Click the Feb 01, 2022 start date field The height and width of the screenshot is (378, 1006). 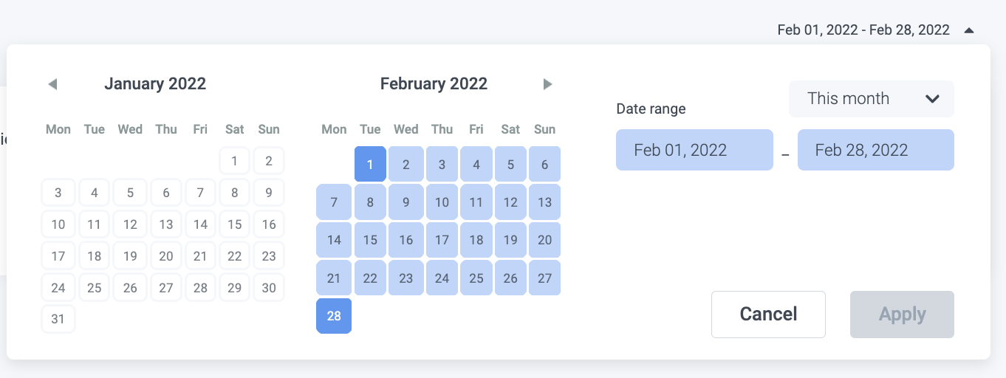pyautogui.click(x=694, y=150)
